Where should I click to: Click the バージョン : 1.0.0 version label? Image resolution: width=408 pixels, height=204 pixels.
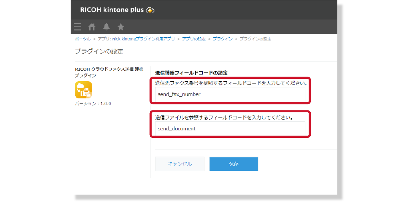(x=92, y=103)
